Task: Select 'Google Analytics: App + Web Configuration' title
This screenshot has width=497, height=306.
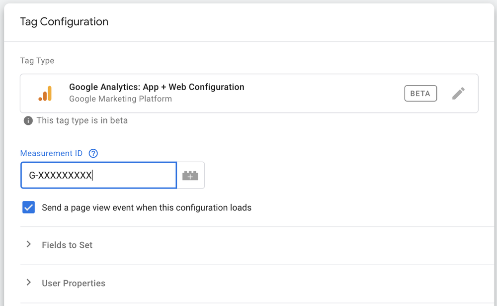Action: (157, 87)
